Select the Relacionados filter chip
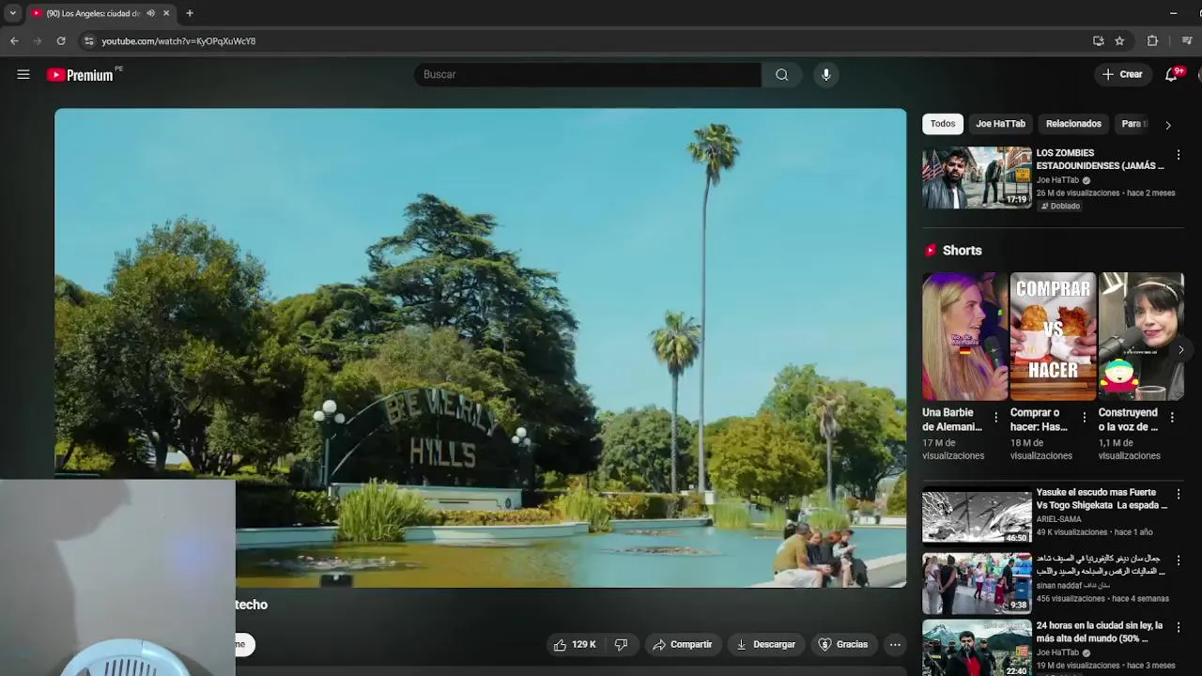This screenshot has height=676, width=1202. (x=1073, y=124)
